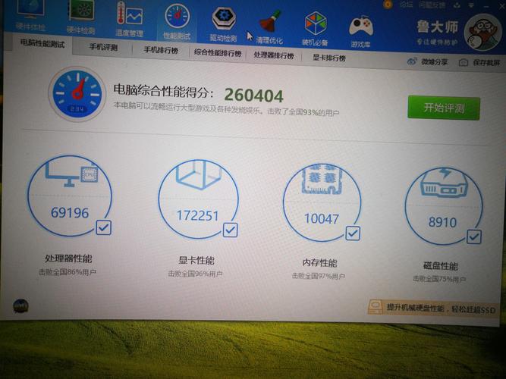Viewport: 506px width, 379px height.
Task: Switch to the 手机评测 tab
Action: pos(103,47)
